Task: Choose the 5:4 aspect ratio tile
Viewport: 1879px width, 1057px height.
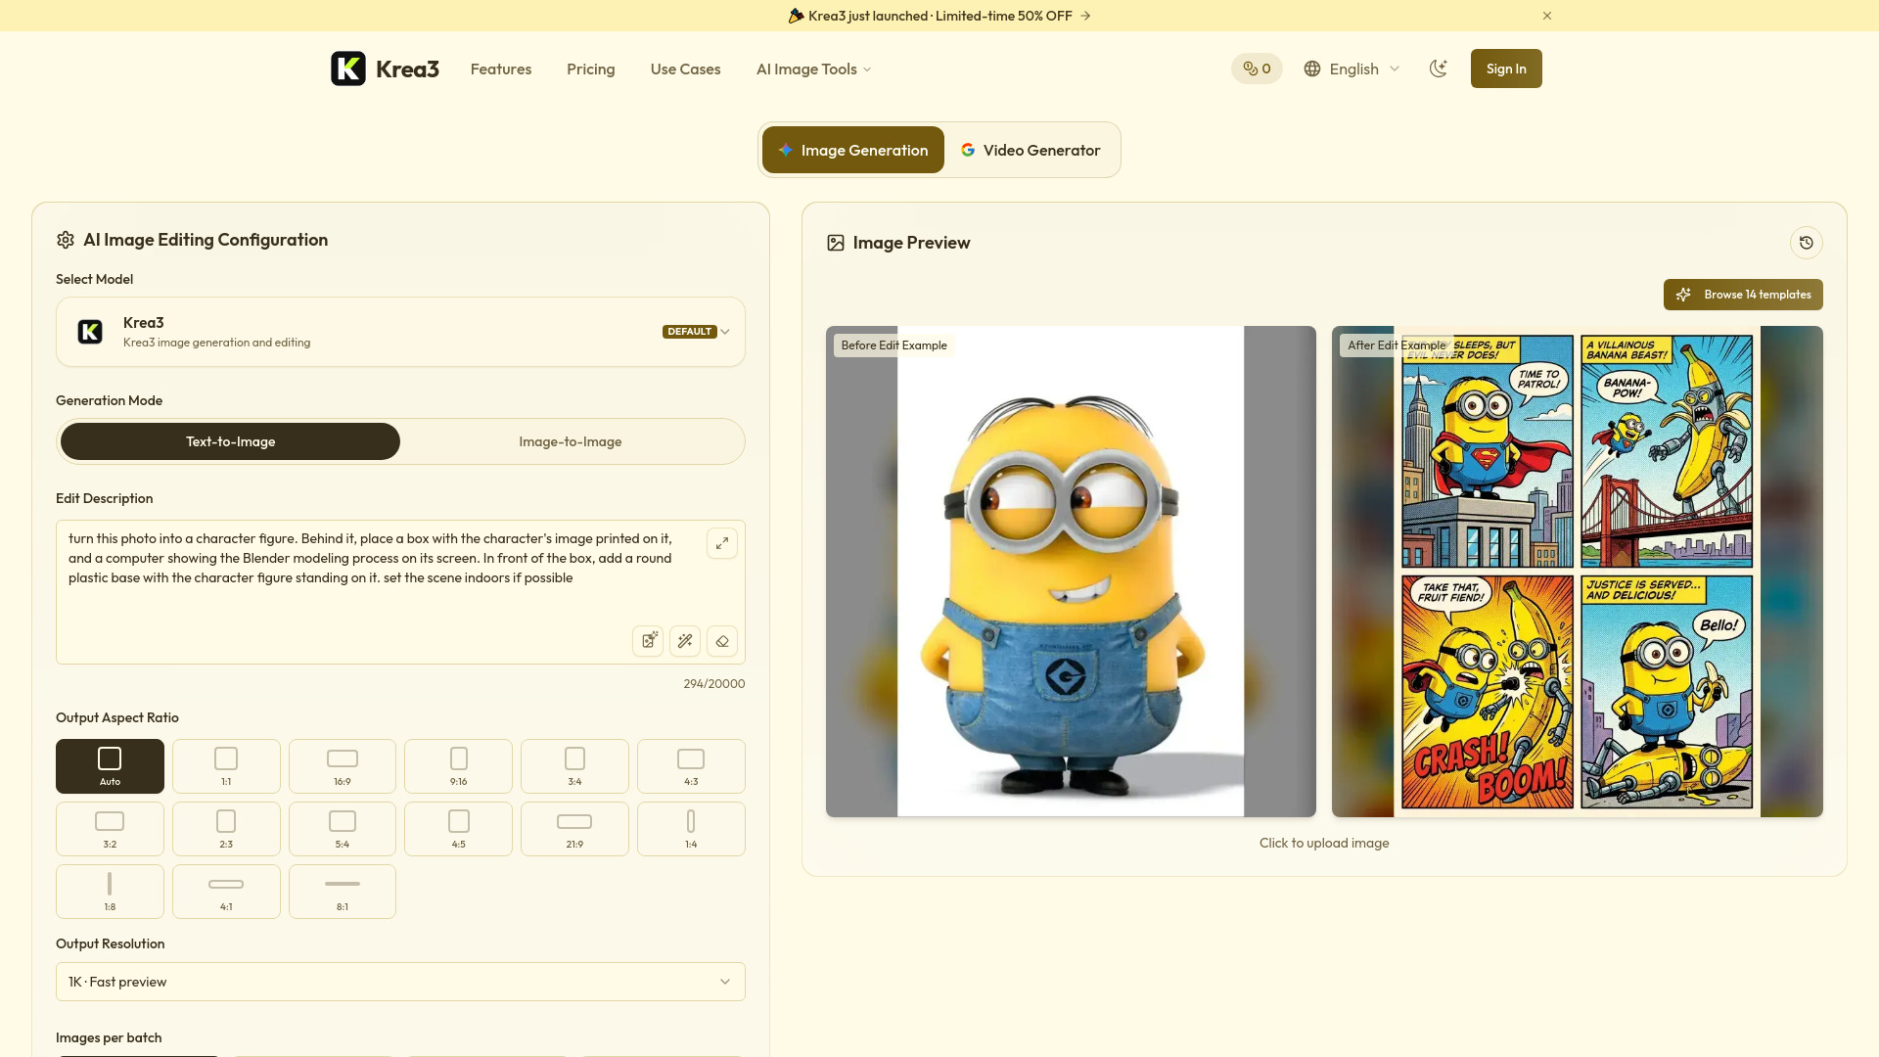Action: [x=343, y=829]
